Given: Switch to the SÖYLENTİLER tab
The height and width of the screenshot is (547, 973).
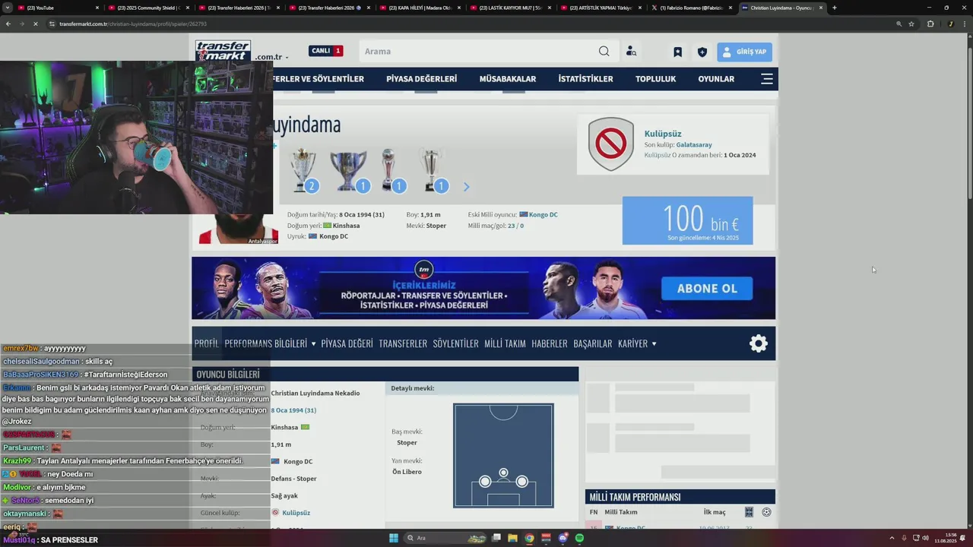Looking at the screenshot, I should [x=455, y=343].
